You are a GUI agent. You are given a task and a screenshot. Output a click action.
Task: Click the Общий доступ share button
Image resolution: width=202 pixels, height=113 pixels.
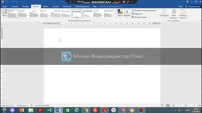pos(192,6)
